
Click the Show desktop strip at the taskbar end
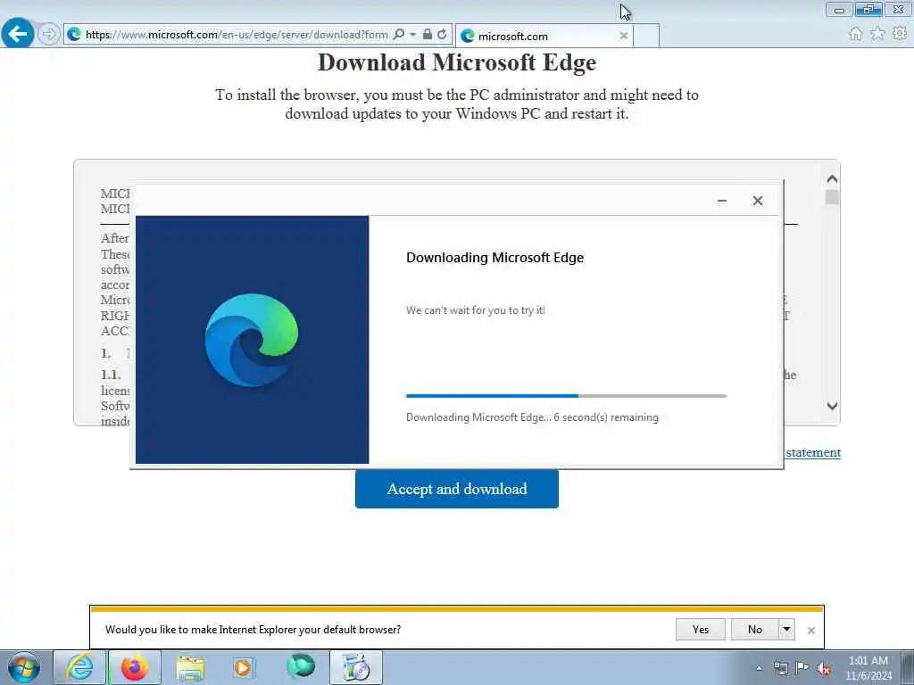pos(908,667)
